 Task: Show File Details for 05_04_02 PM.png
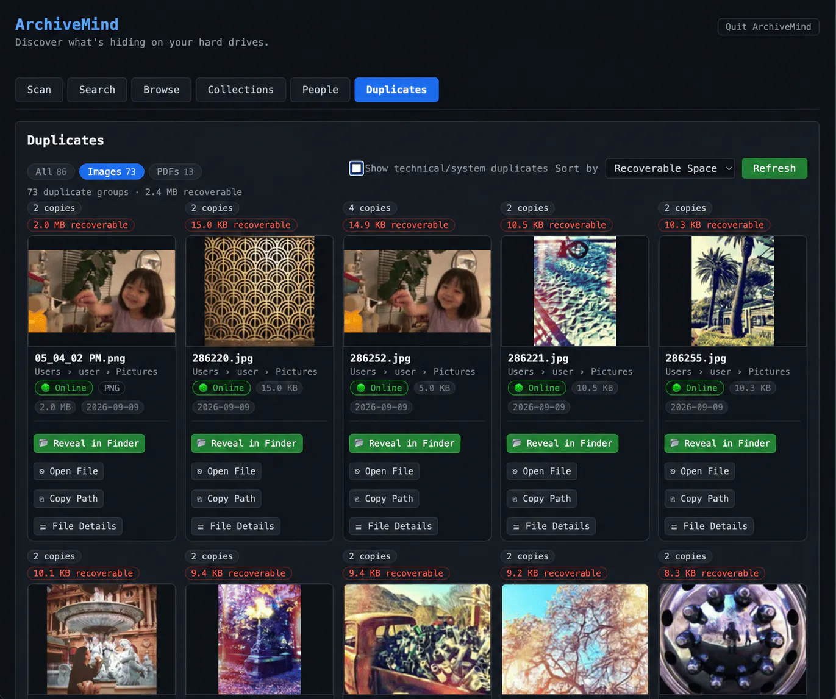pos(78,526)
